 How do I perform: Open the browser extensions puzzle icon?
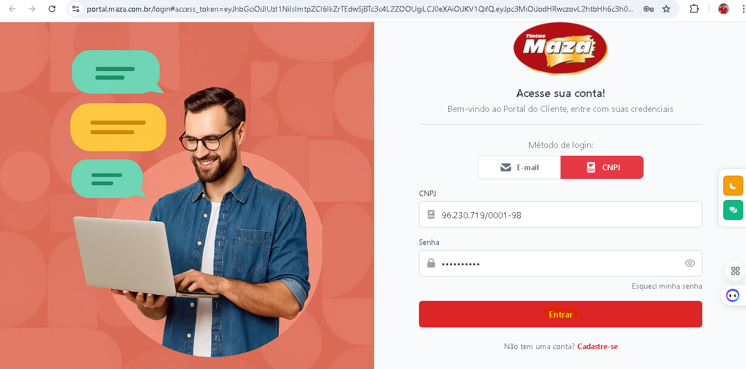click(694, 9)
